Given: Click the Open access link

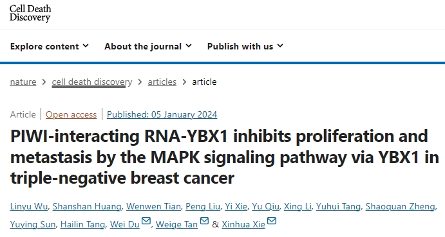Looking at the screenshot, I should (x=71, y=114).
